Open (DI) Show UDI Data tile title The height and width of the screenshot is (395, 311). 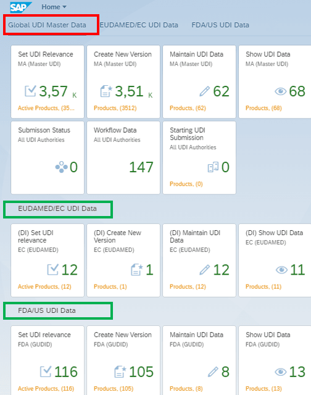[x=274, y=233]
